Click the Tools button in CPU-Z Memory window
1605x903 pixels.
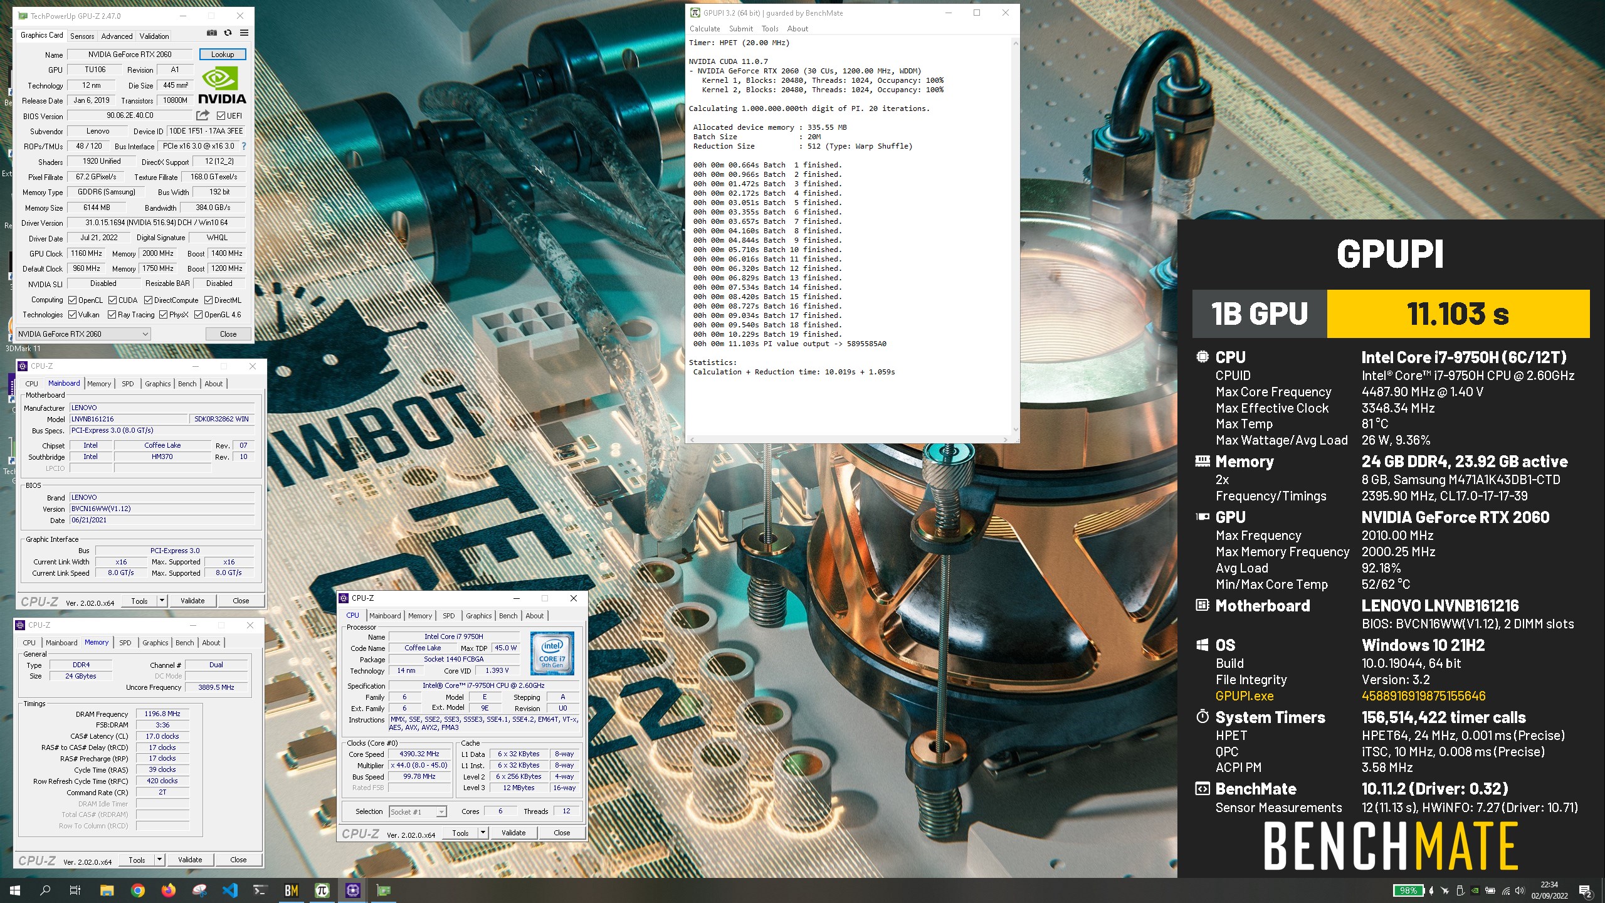pos(137,860)
